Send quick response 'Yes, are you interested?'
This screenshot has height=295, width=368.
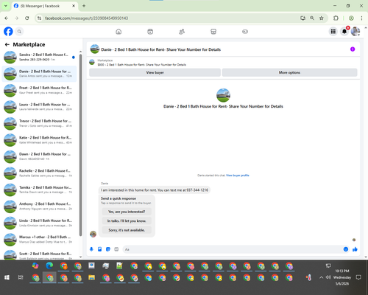127,212
